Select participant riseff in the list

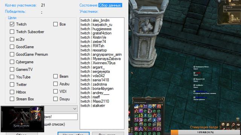(x=90, y=97)
